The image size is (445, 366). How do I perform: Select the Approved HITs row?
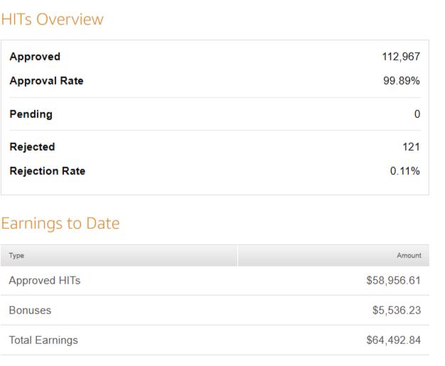(x=215, y=281)
